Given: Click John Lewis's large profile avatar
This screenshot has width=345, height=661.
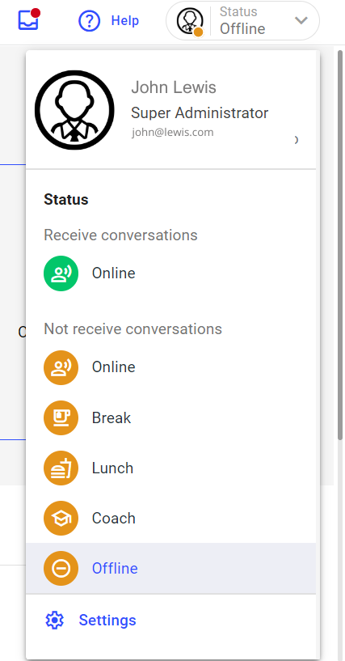Looking at the screenshot, I should pyautogui.click(x=74, y=110).
